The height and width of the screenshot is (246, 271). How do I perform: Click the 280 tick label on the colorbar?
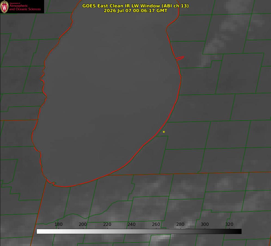point(180,224)
